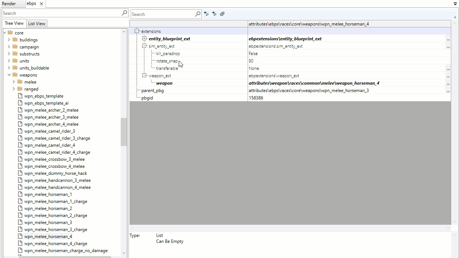459x258 pixels.
Task: Select wpn_melee_archer_2_melee in the tree
Action: coord(51,110)
